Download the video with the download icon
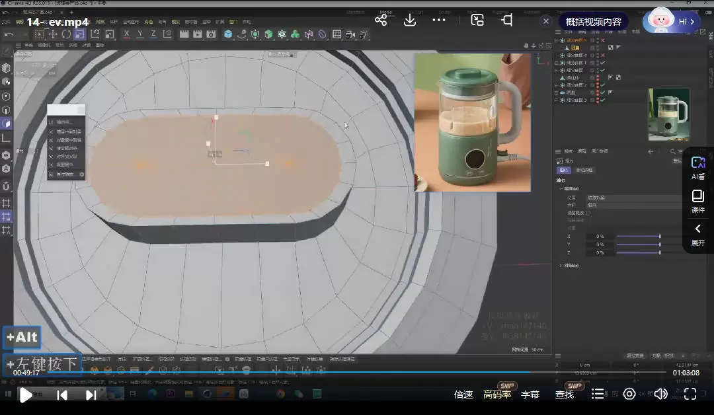The height and width of the screenshot is (415, 714). (x=410, y=20)
